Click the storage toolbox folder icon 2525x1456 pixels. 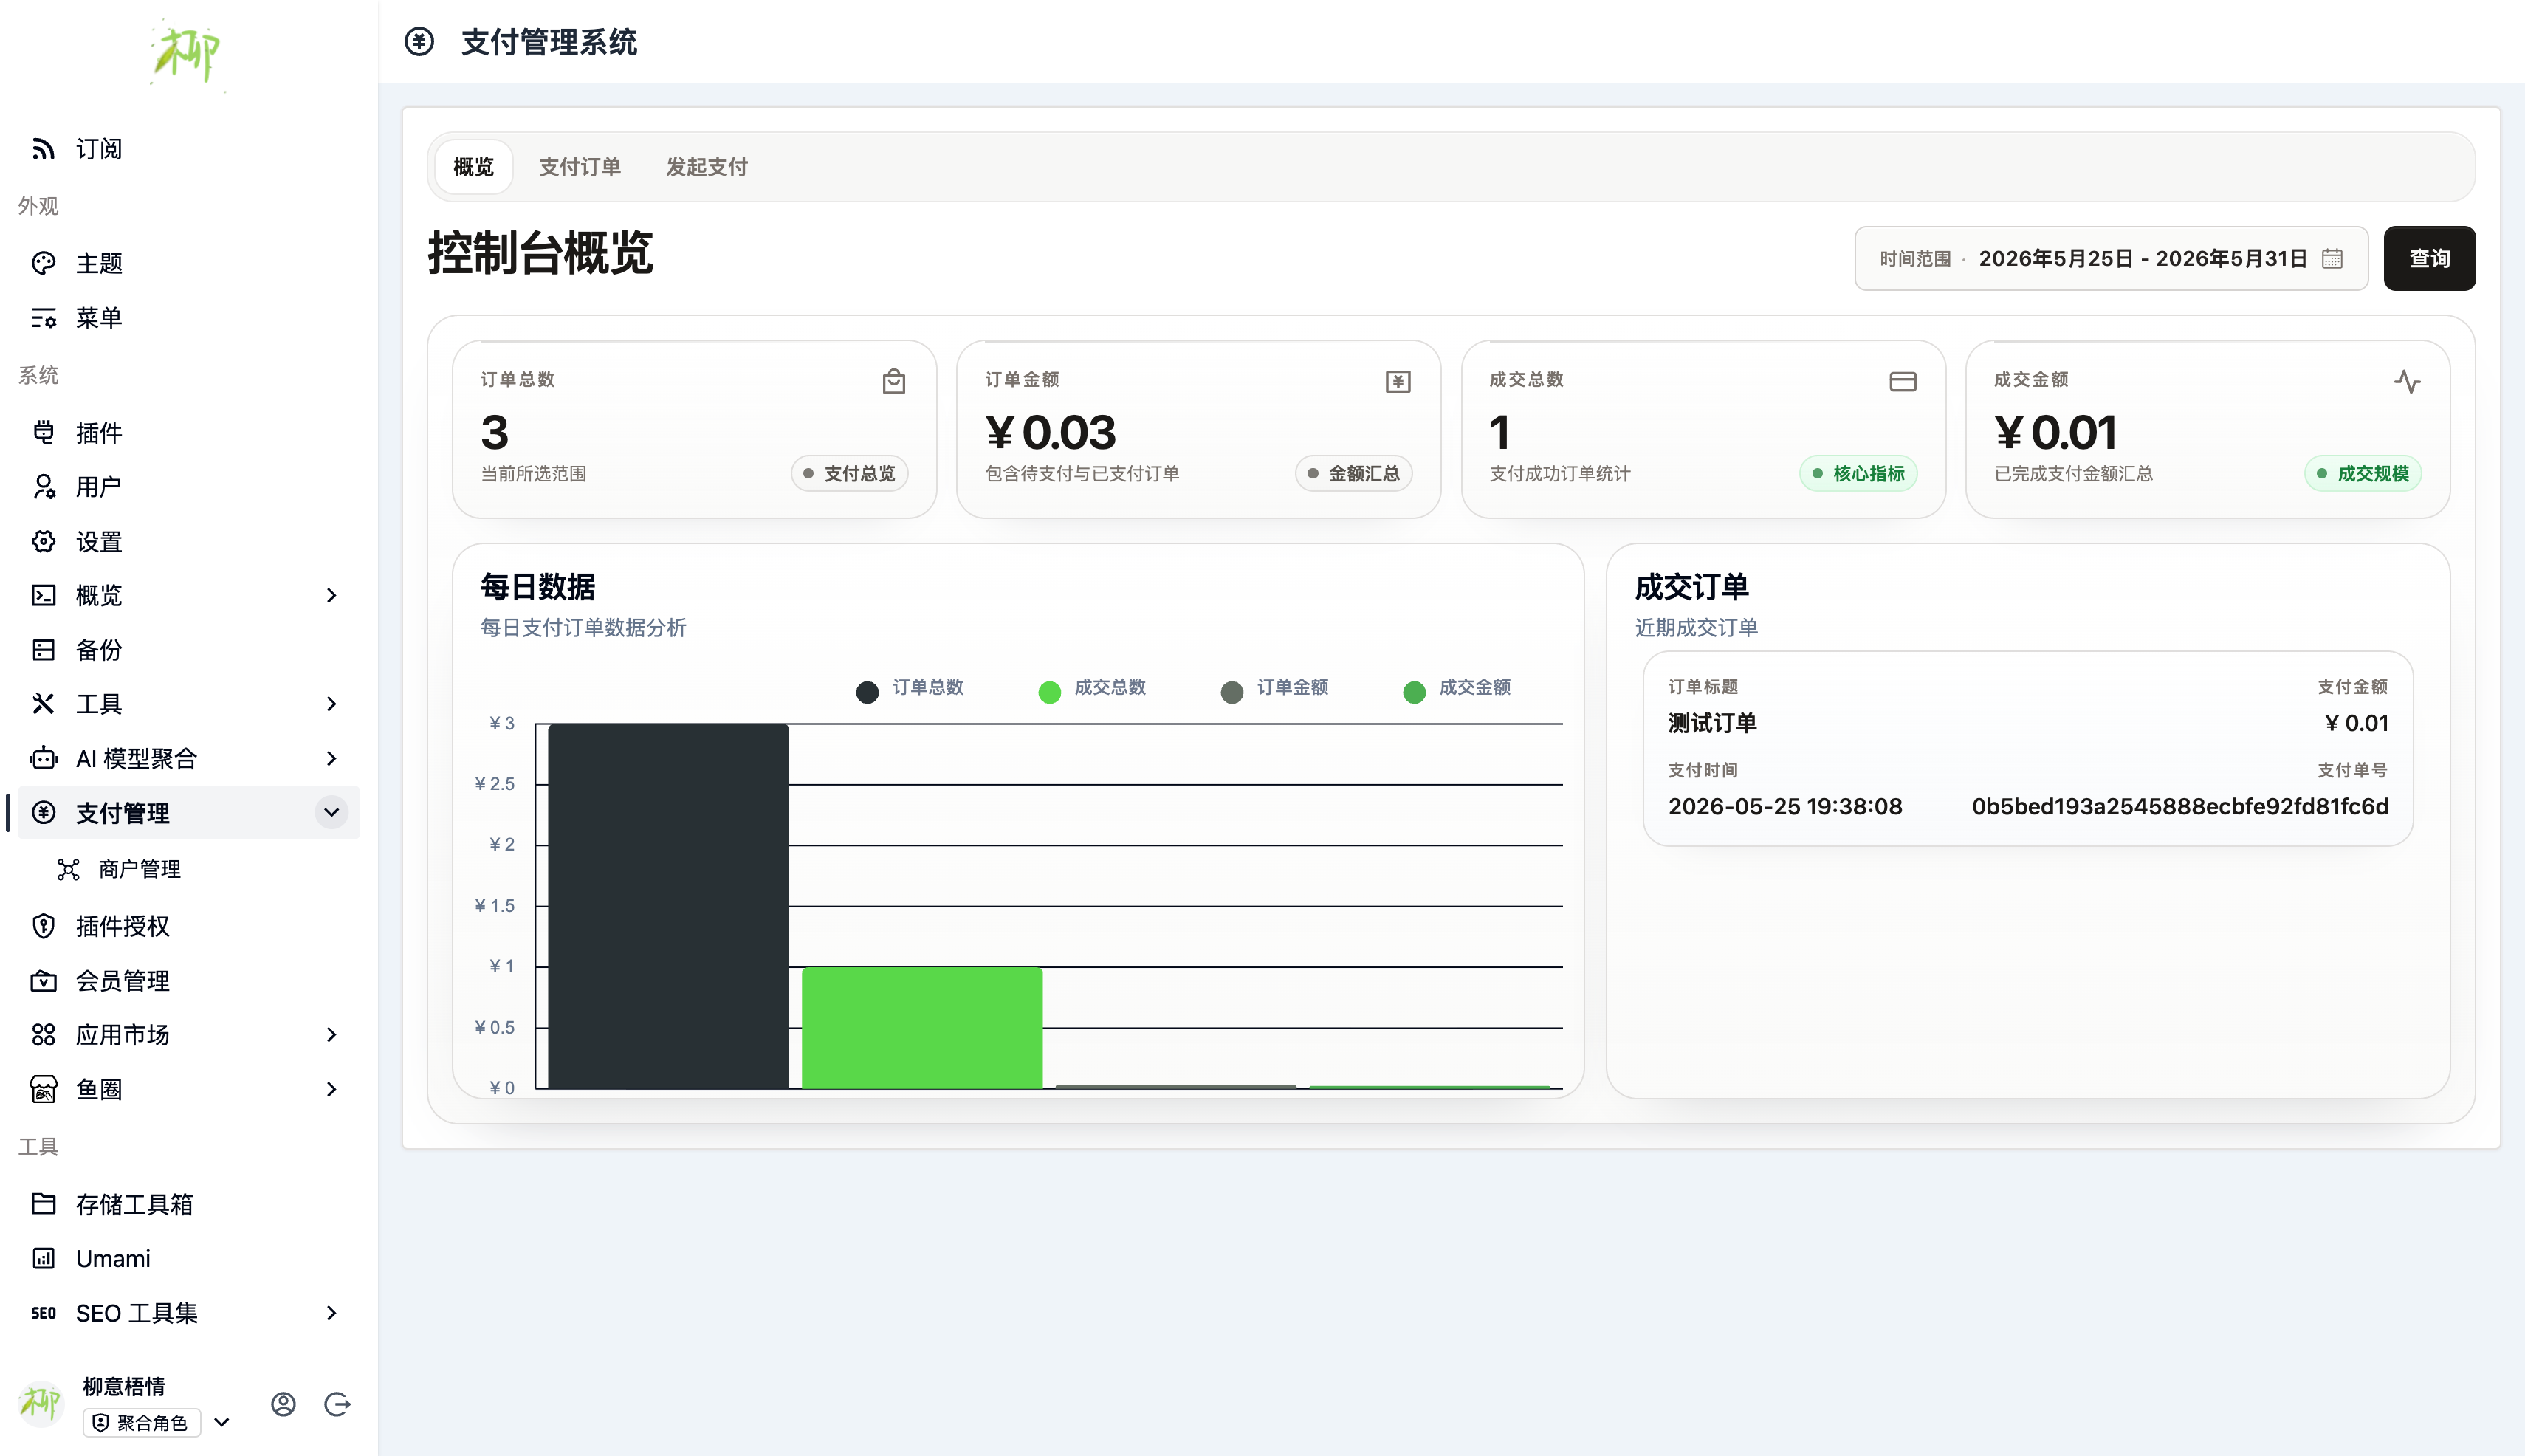point(43,1204)
